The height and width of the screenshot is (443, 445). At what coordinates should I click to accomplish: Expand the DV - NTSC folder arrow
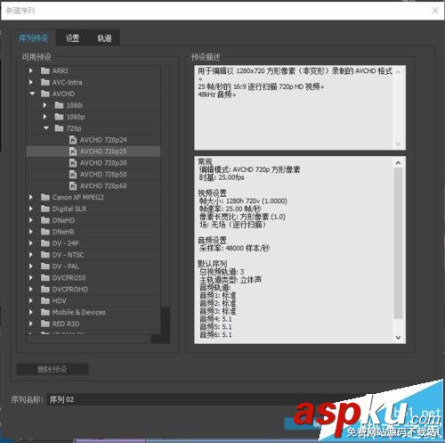point(31,255)
